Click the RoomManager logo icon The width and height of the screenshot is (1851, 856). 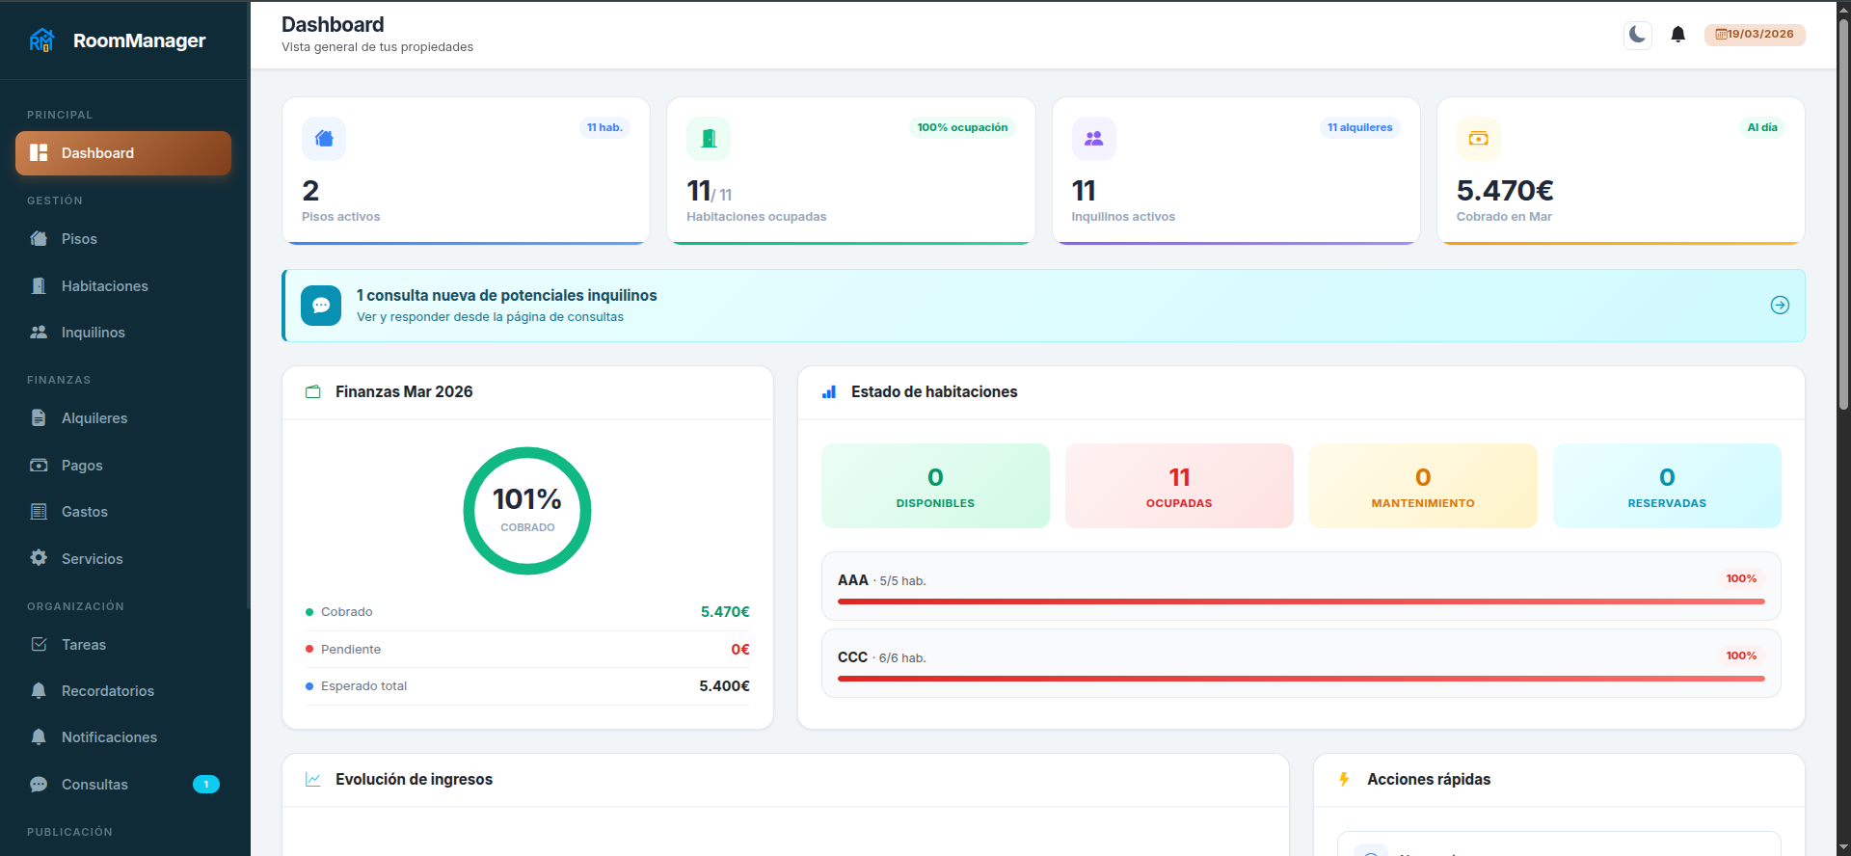[x=42, y=40]
